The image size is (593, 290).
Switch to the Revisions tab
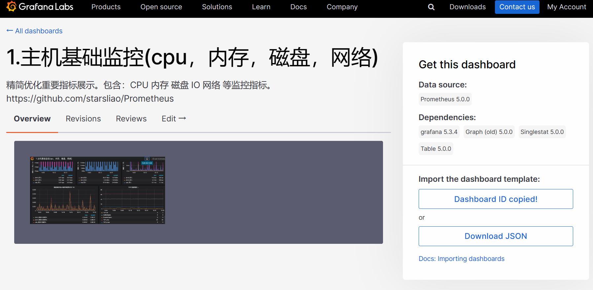click(83, 119)
